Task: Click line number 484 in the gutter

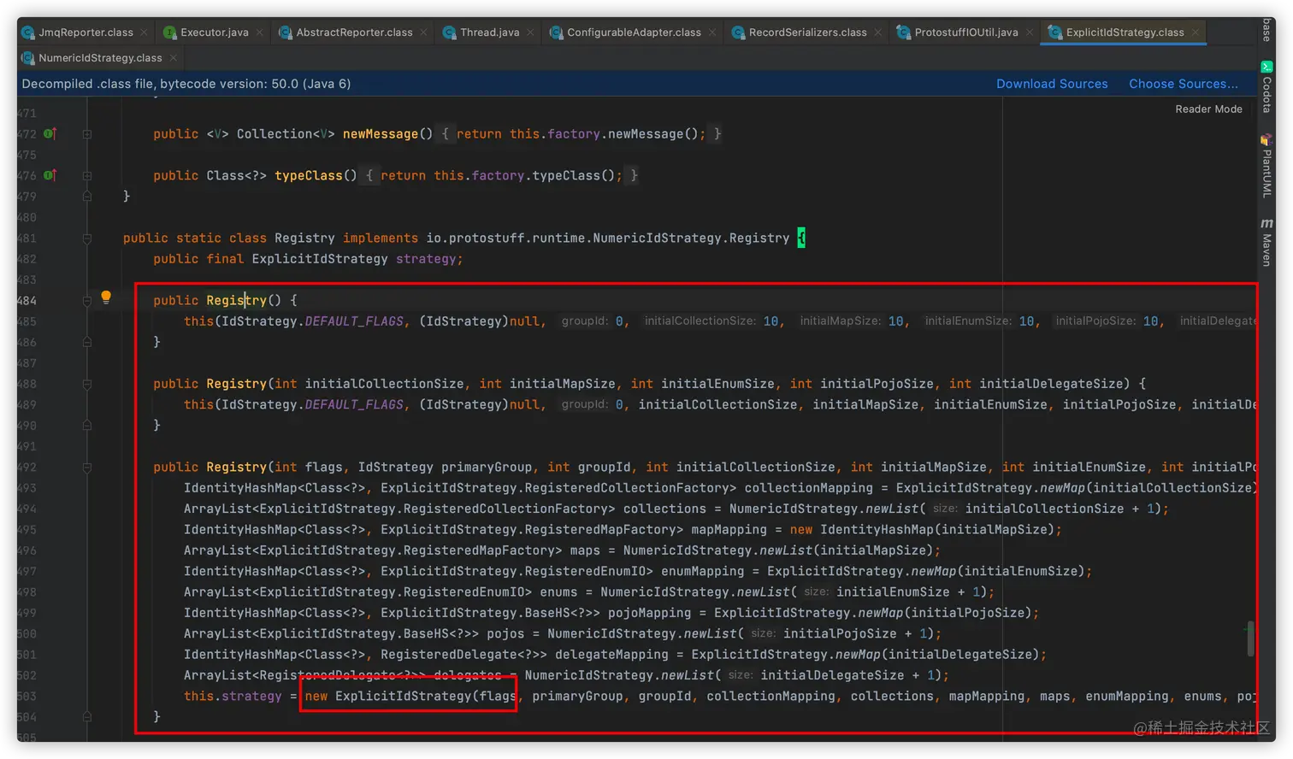Action: pyautogui.click(x=27, y=301)
